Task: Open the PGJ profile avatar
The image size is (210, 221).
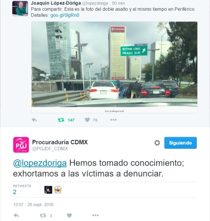Action: tap(21, 145)
